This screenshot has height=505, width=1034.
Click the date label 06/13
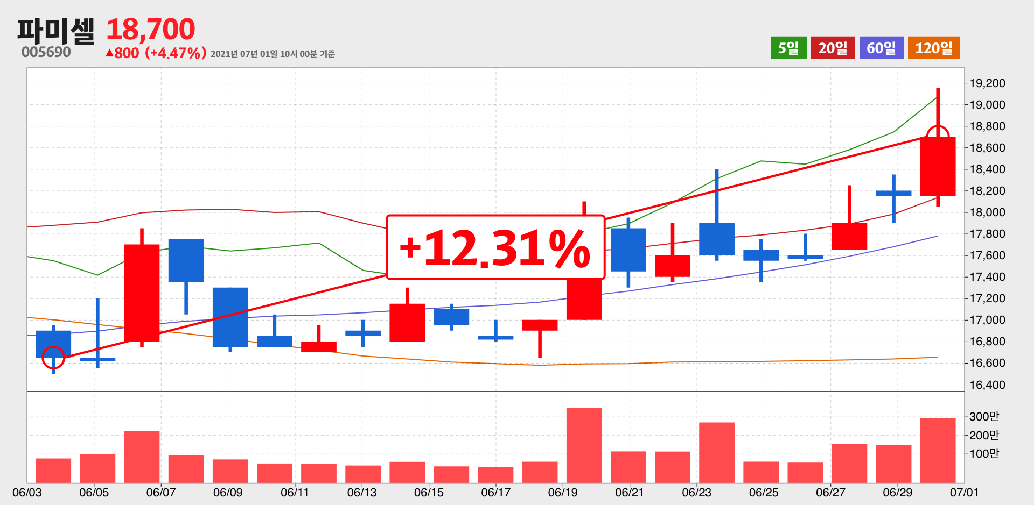point(362,493)
